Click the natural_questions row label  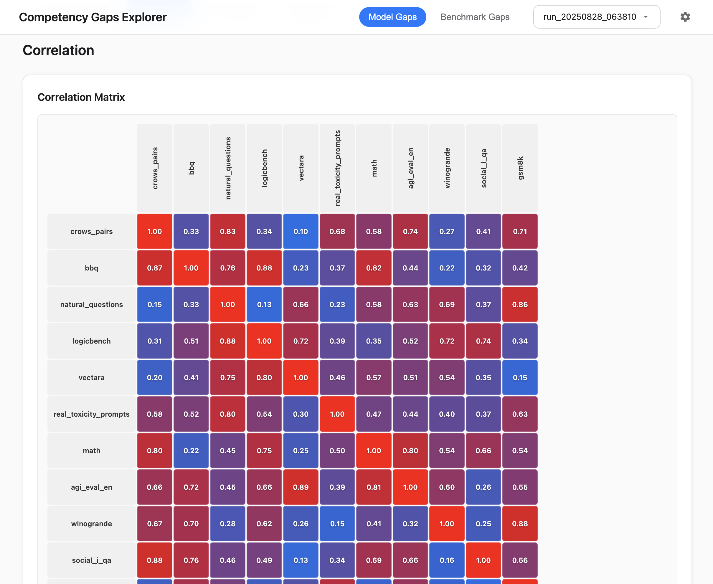tap(91, 304)
